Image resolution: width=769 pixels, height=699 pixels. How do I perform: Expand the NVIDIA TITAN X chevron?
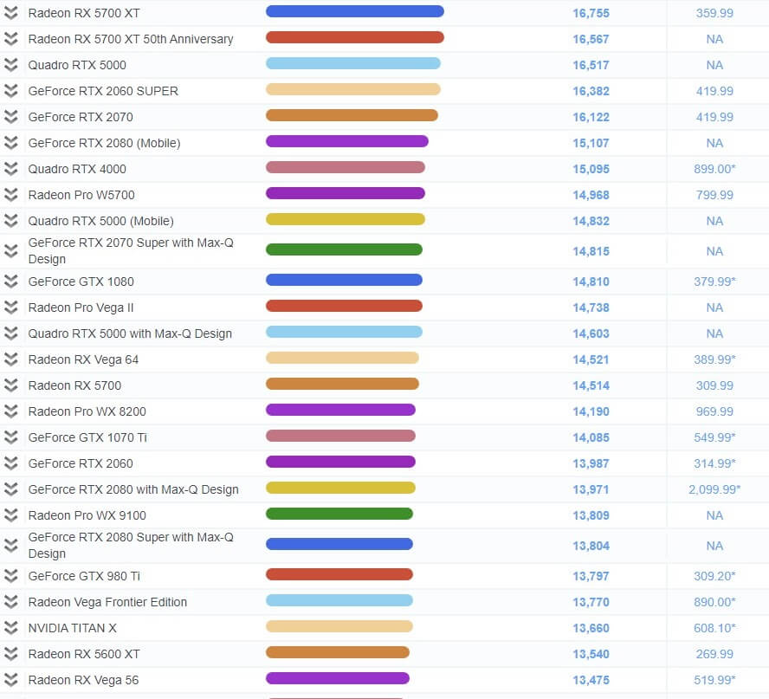pyautogui.click(x=10, y=628)
